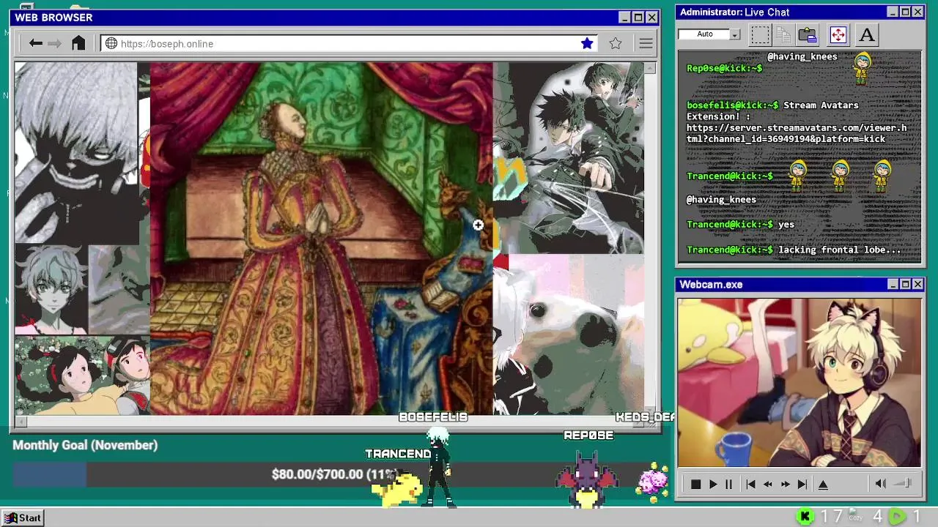Click the two anime girls lying down image
This screenshot has height=527, width=938.
click(82, 375)
